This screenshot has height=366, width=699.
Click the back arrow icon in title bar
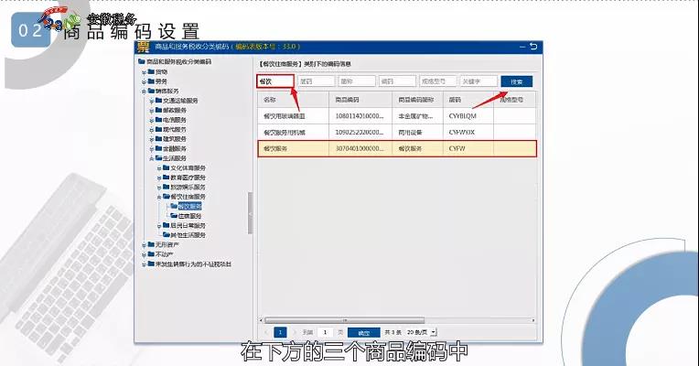533,47
